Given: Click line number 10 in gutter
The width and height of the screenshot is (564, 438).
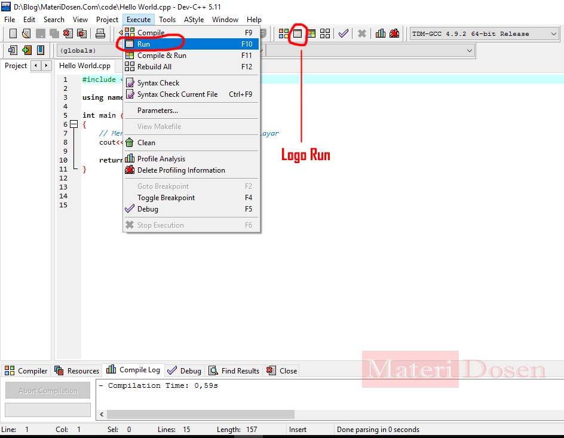Looking at the screenshot, I should click(63, 160).
